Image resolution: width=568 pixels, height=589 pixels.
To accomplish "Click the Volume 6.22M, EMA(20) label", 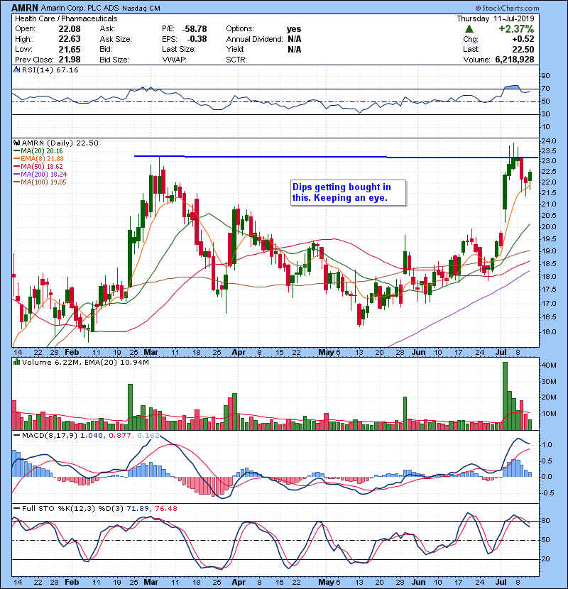I will click(85, 363).
